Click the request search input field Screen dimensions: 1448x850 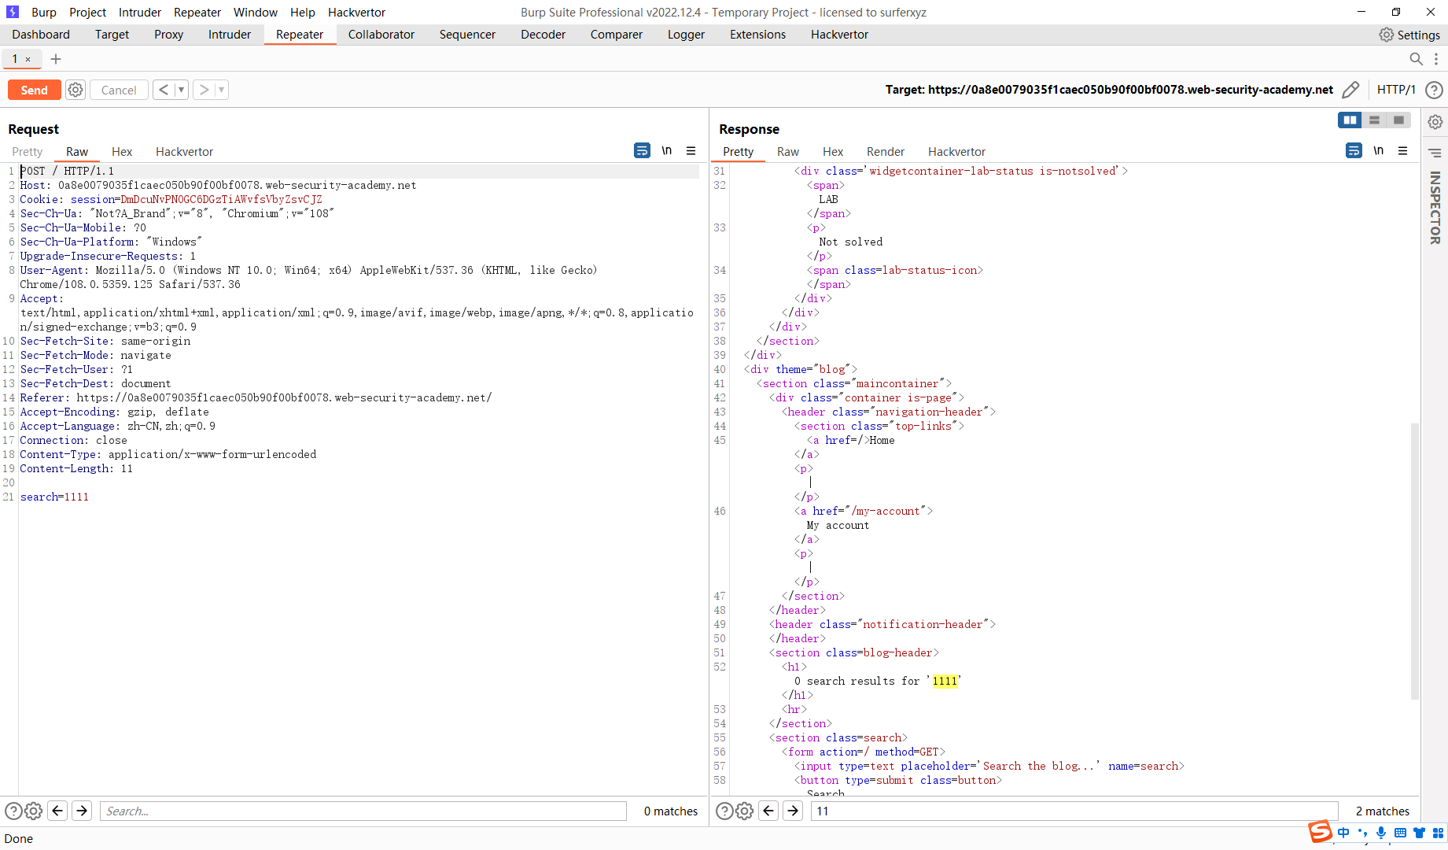pos(363,811)
